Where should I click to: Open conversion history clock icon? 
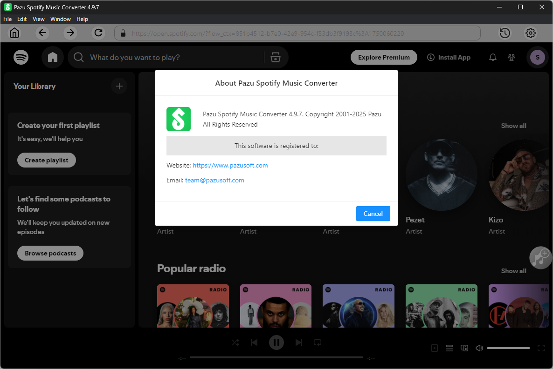[505, 33]
